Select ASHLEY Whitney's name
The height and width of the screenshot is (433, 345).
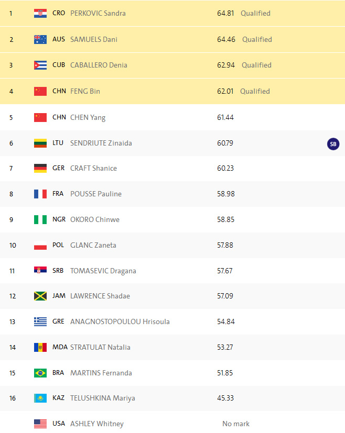[x=97, y=424]
